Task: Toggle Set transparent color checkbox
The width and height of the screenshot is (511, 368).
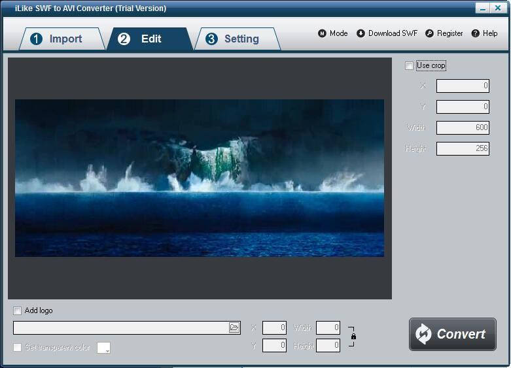Action: click(x=17, y=347)
